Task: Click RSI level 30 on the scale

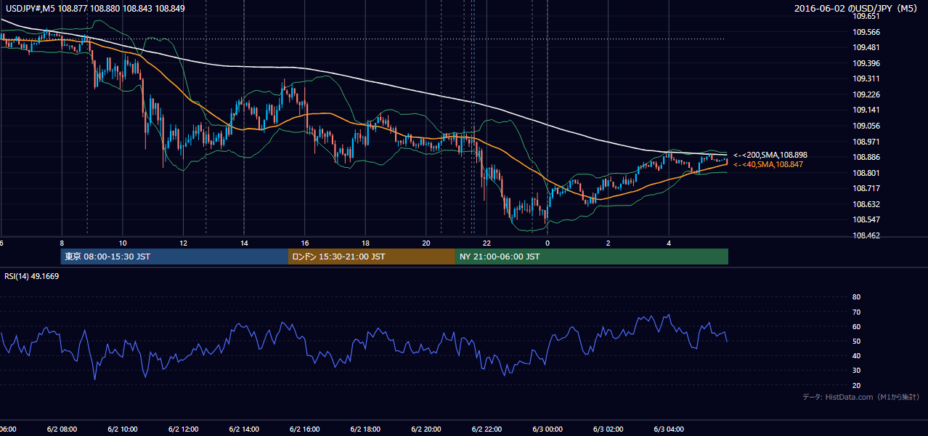Action: click(856, 371)
